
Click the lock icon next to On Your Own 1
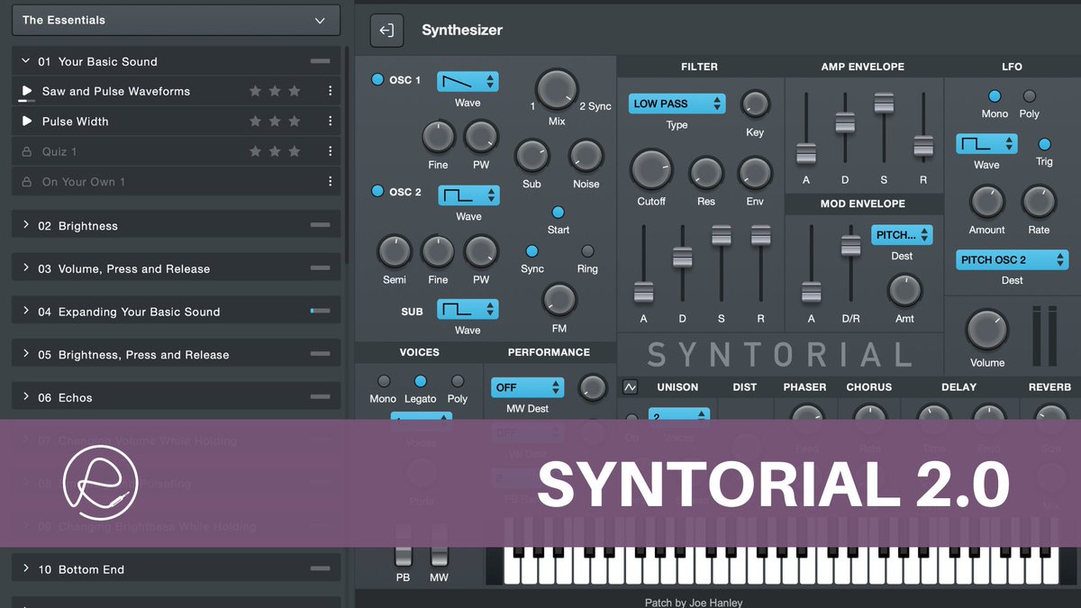pos(27,182)
